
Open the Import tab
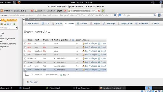coord(95,24)
